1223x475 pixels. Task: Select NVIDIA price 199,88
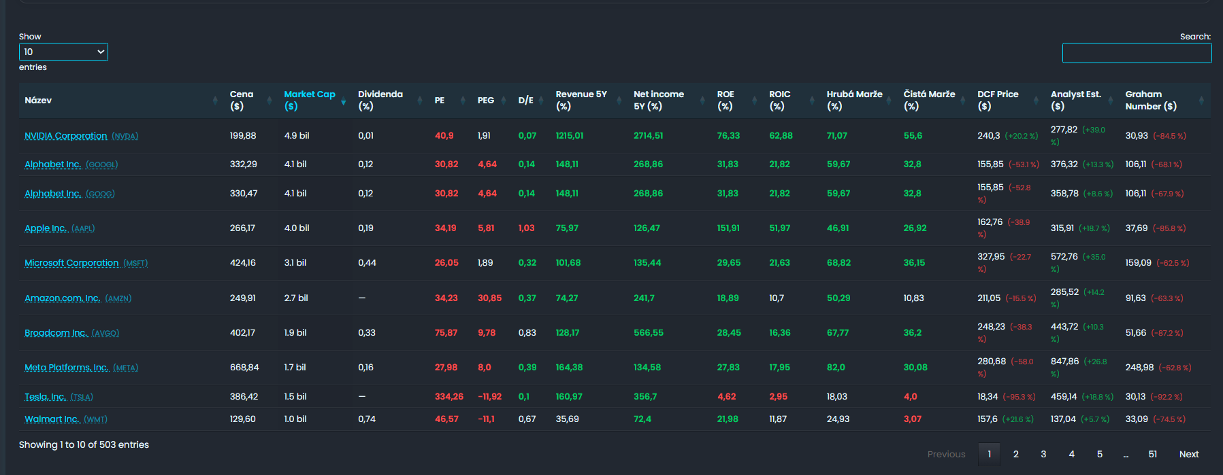pos(243,136)
